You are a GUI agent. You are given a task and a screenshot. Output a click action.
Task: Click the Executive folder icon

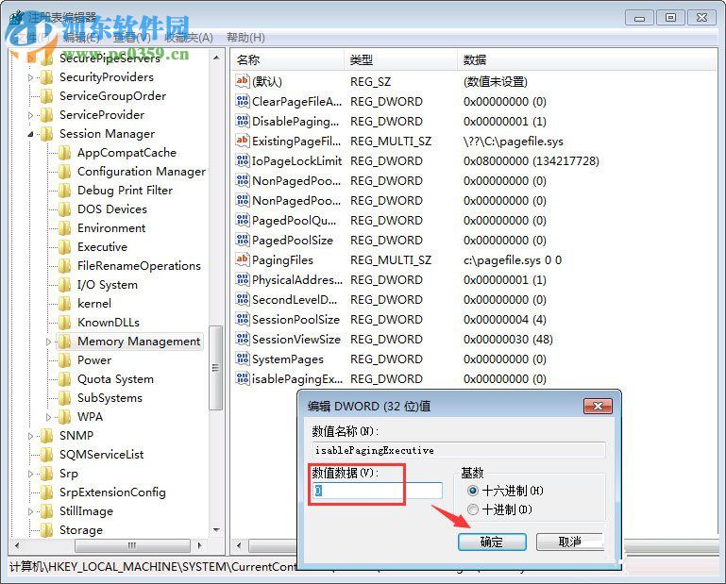click(65, 247)
